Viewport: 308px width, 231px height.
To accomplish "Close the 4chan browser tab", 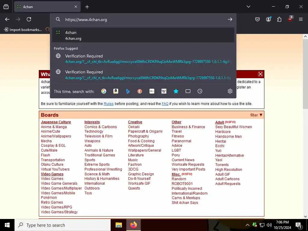I will pyautogui.click(x=76, y=7).
